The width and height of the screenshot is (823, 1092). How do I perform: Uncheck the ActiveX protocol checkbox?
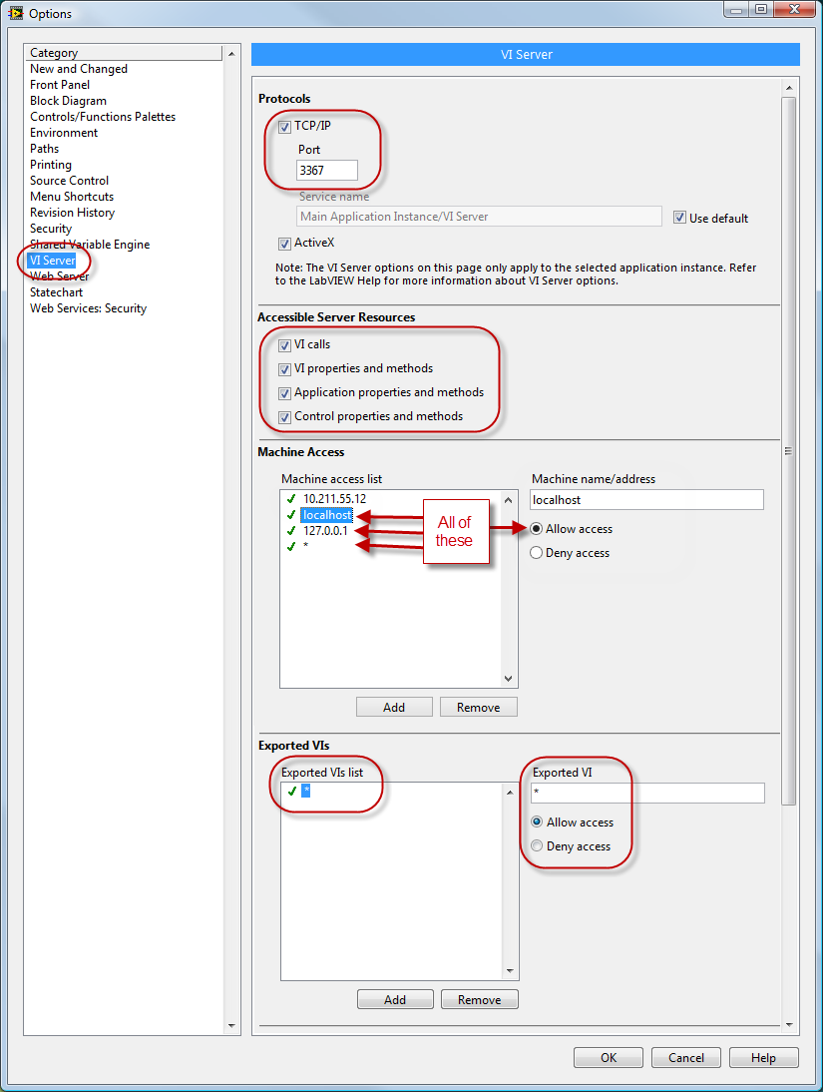(x=284, y=244)
